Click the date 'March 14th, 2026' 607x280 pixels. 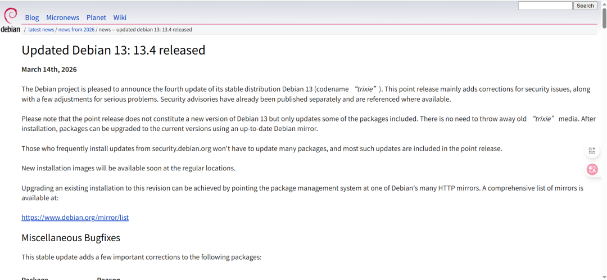pos(49,69)
